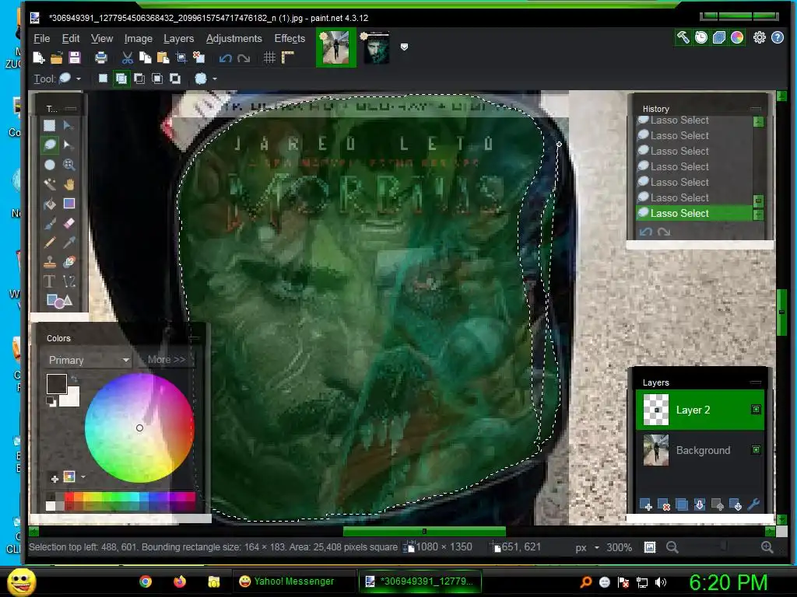Image resolution: width=797 pixels, height=597 pixels.
Task: Open the selection clipping mode dropdown
Action: click(x=205, y=79)
